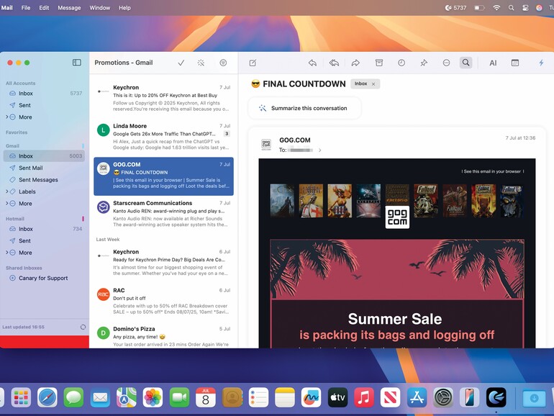The image size is (554, 416).
Task: Click Spotlight search in menu bar
Action: pyautogui.click(x=512, y=8)
